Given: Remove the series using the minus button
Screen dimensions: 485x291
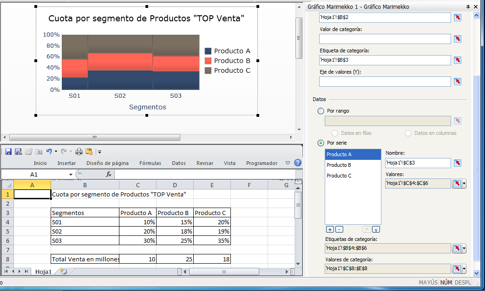Looking at the screenshot, I should coord(339,229).
